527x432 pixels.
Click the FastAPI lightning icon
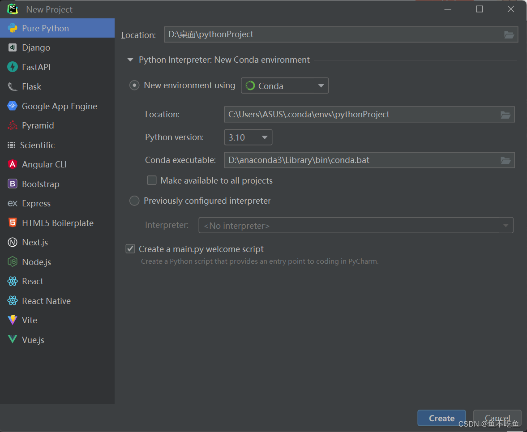13,67
